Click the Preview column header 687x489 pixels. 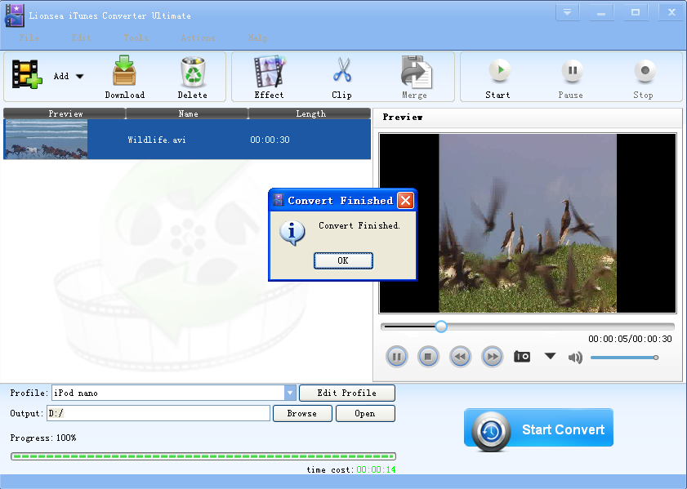tap(65, 113)
